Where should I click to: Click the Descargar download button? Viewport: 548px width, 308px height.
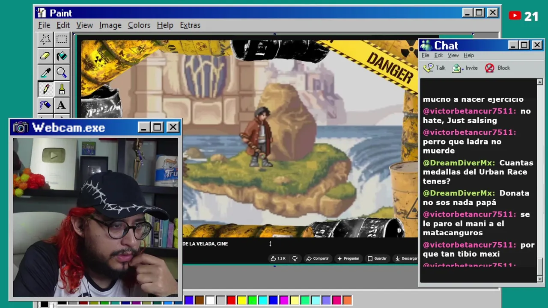406,258
